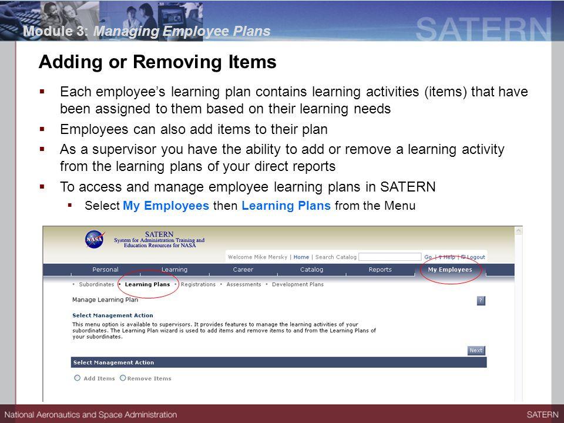Image resolution: width=564 pixels, height=423 pixels.
Task: Click the blue 'My Employees' slide text
Action: pyautogui.click(x=166, y=206)
